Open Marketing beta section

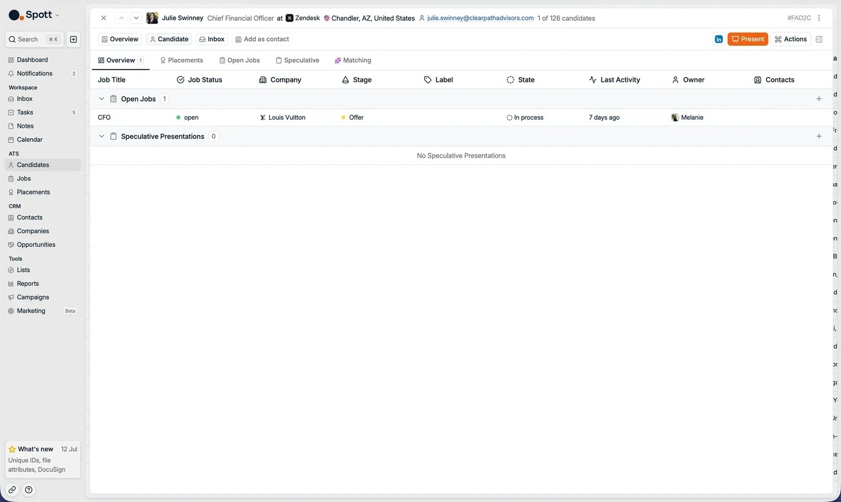43,311
